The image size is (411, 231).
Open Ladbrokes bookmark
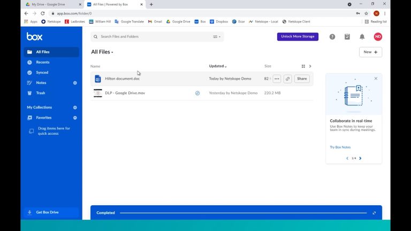tap(75, 21)
